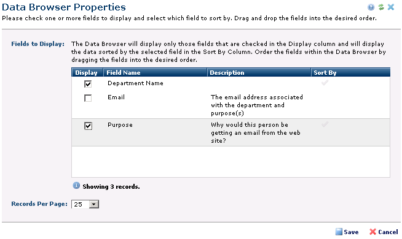Click the Sort By checkmark for Purpose
This screenshot has height=239, width=402.
click(x=325, y=124)
